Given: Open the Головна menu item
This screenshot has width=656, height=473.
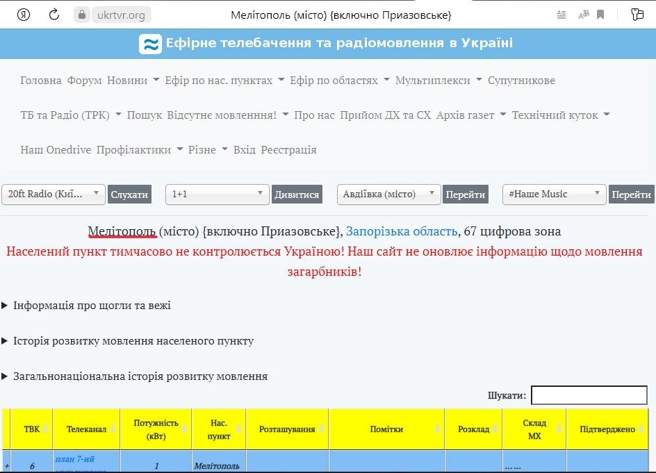Looking at the screenshot, I should coord(41,81).
